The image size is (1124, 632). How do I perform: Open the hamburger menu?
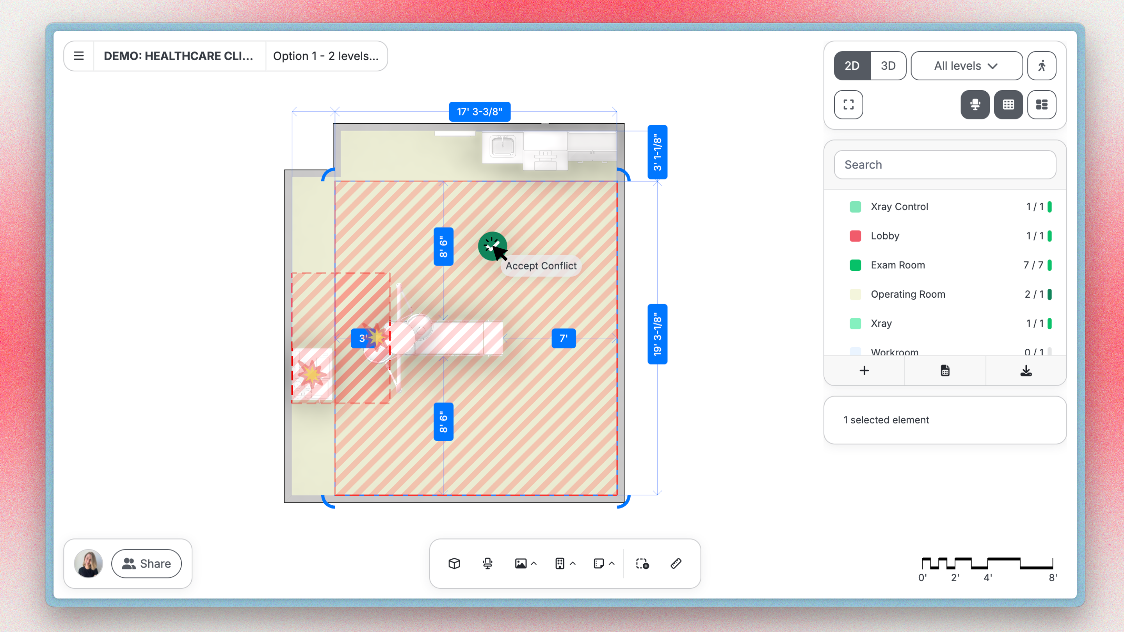point(78,56)
